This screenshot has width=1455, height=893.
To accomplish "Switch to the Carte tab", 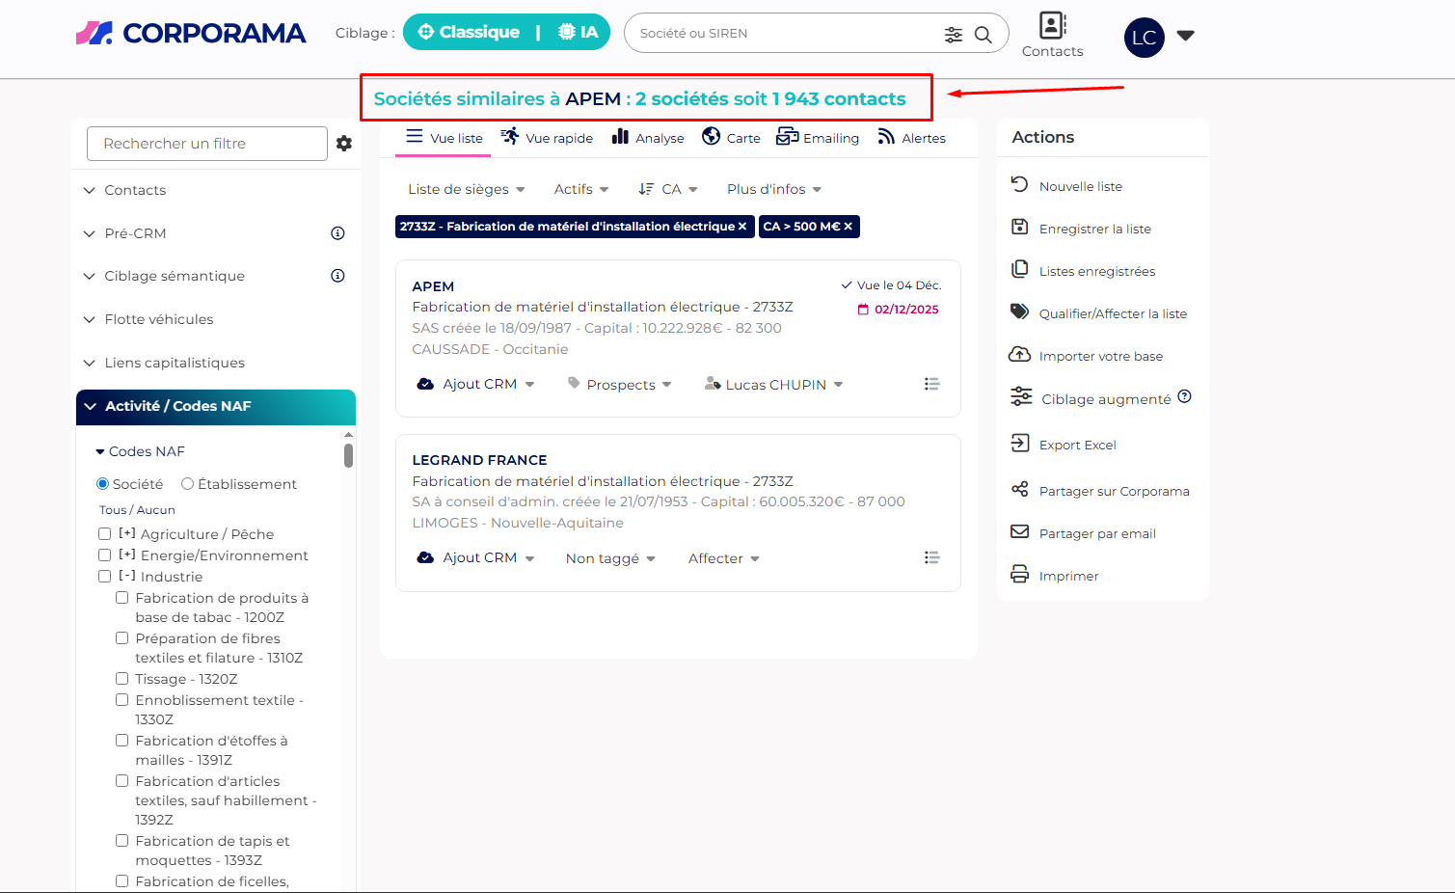I will pyautogui.click(x=732, y=138).
